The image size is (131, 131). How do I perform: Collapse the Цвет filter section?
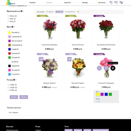click(14, 27)
